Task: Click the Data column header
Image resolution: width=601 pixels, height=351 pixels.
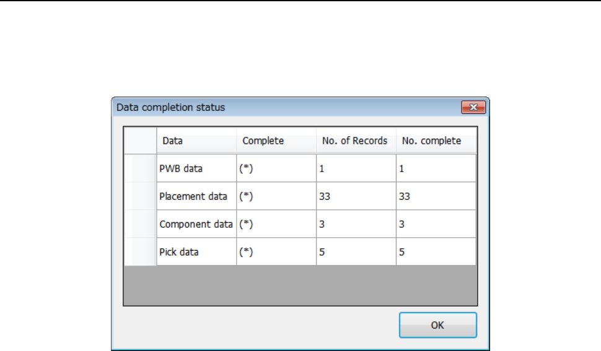Action: (196, 141)
